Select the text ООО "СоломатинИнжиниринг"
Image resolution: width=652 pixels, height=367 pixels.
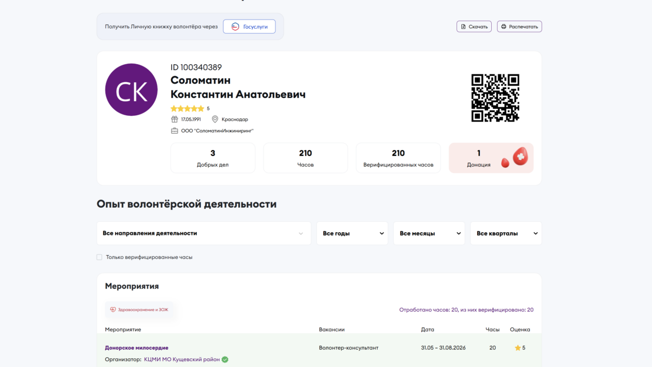(x=217, y=130)
